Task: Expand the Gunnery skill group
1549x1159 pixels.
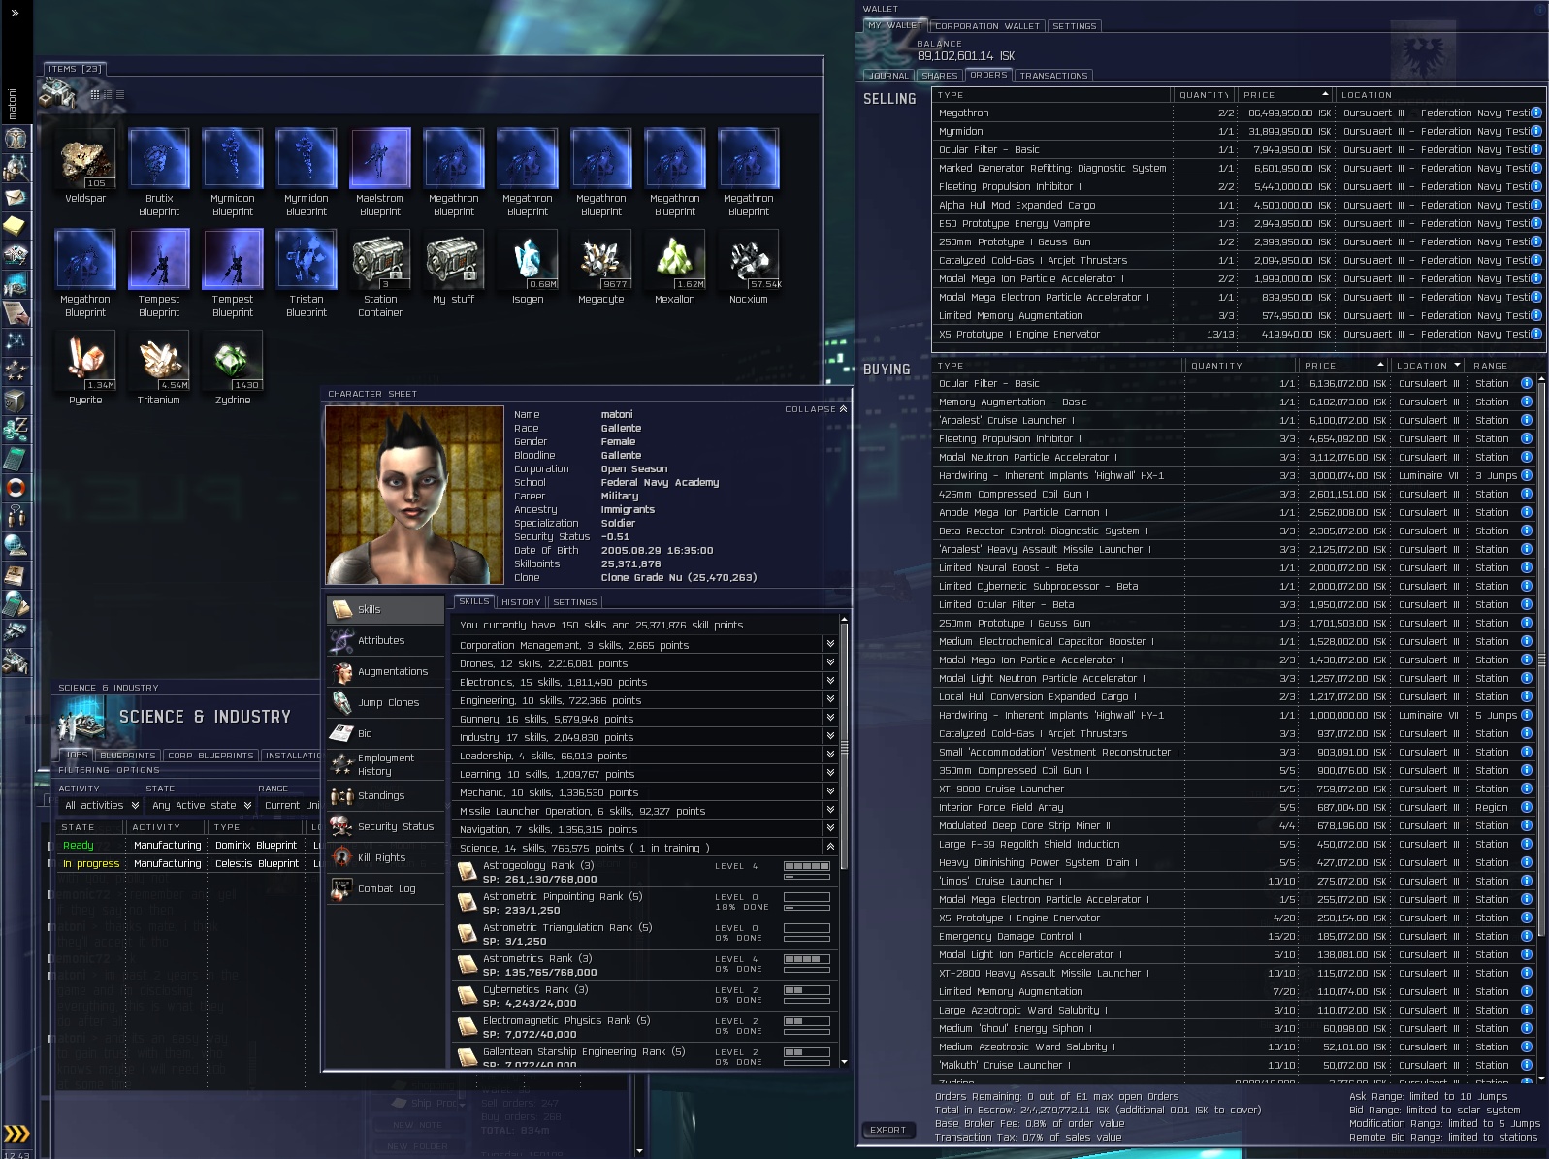Action: tap(830, 719)
